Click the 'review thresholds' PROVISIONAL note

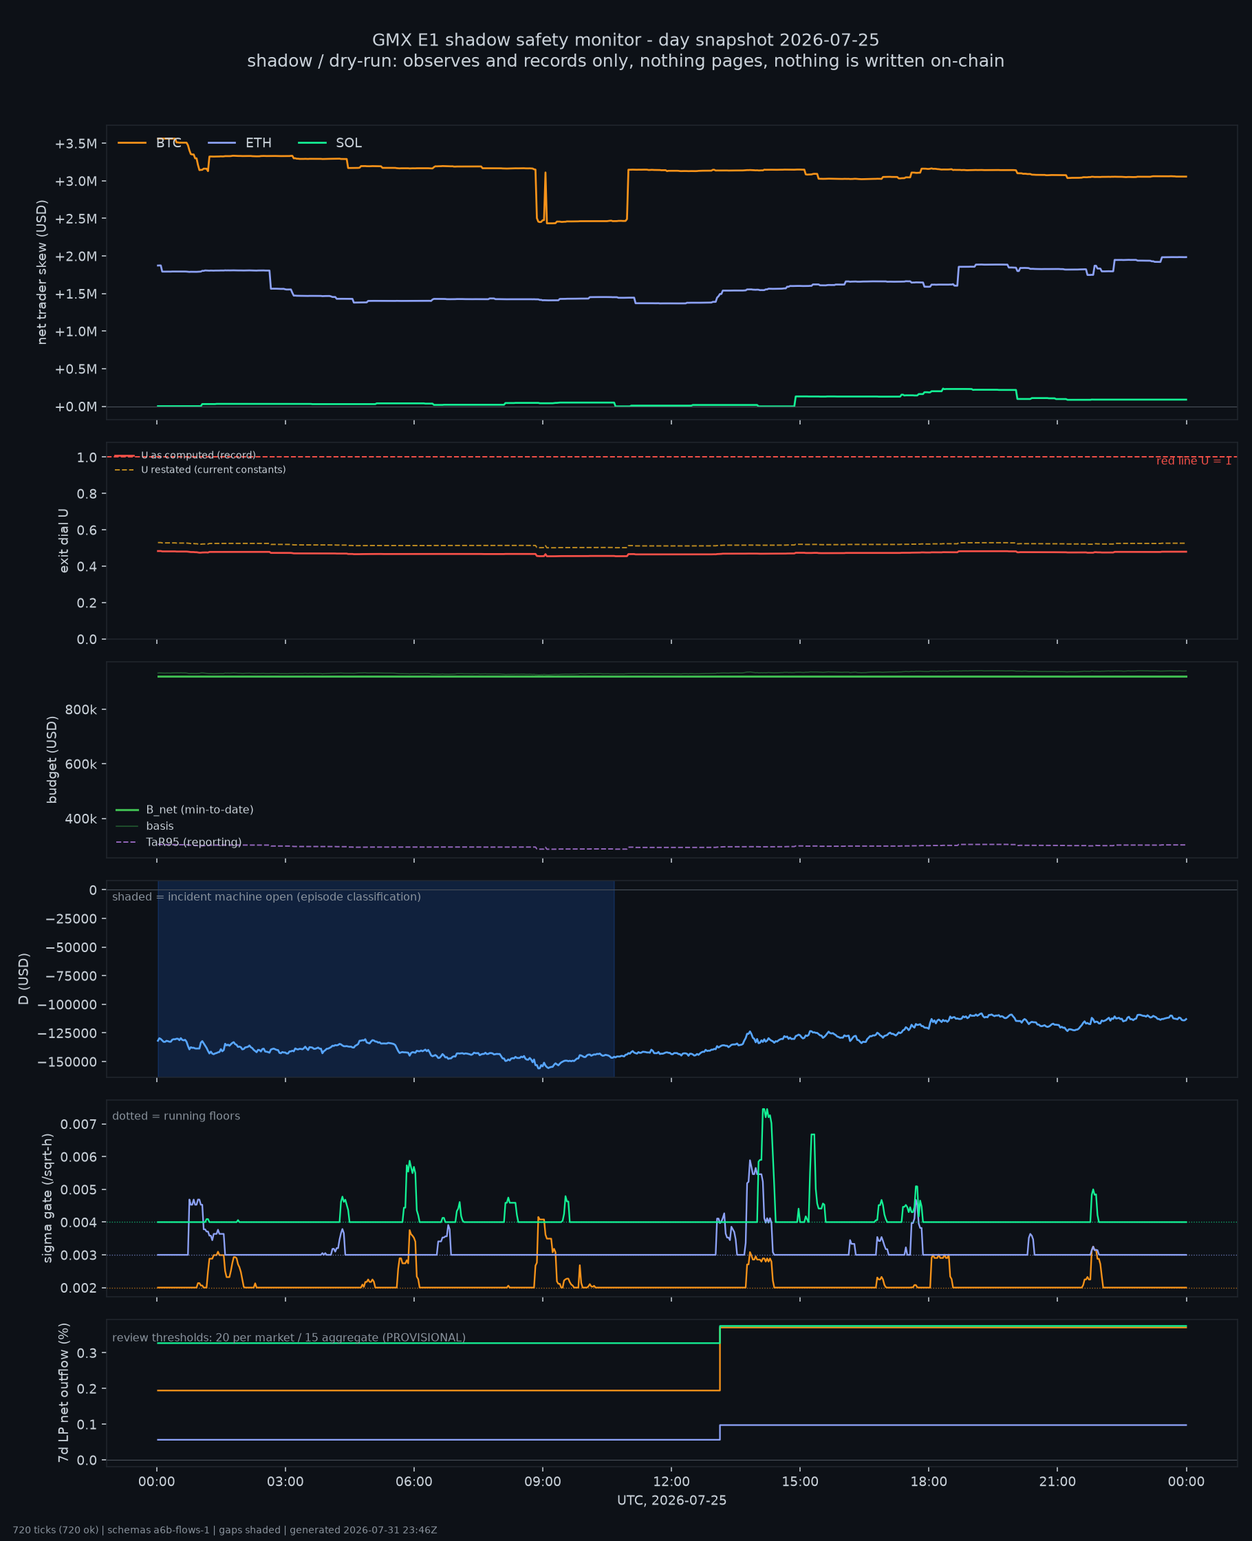click(288, 1337)
